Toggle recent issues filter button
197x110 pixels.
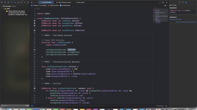[x=26, y=106]
